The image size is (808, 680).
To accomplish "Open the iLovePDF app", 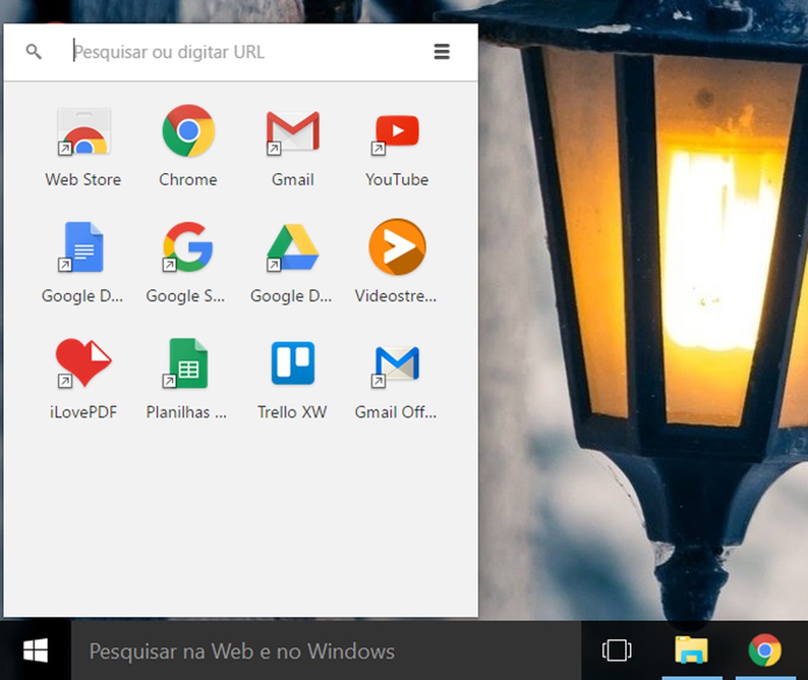I will (82, 364).
